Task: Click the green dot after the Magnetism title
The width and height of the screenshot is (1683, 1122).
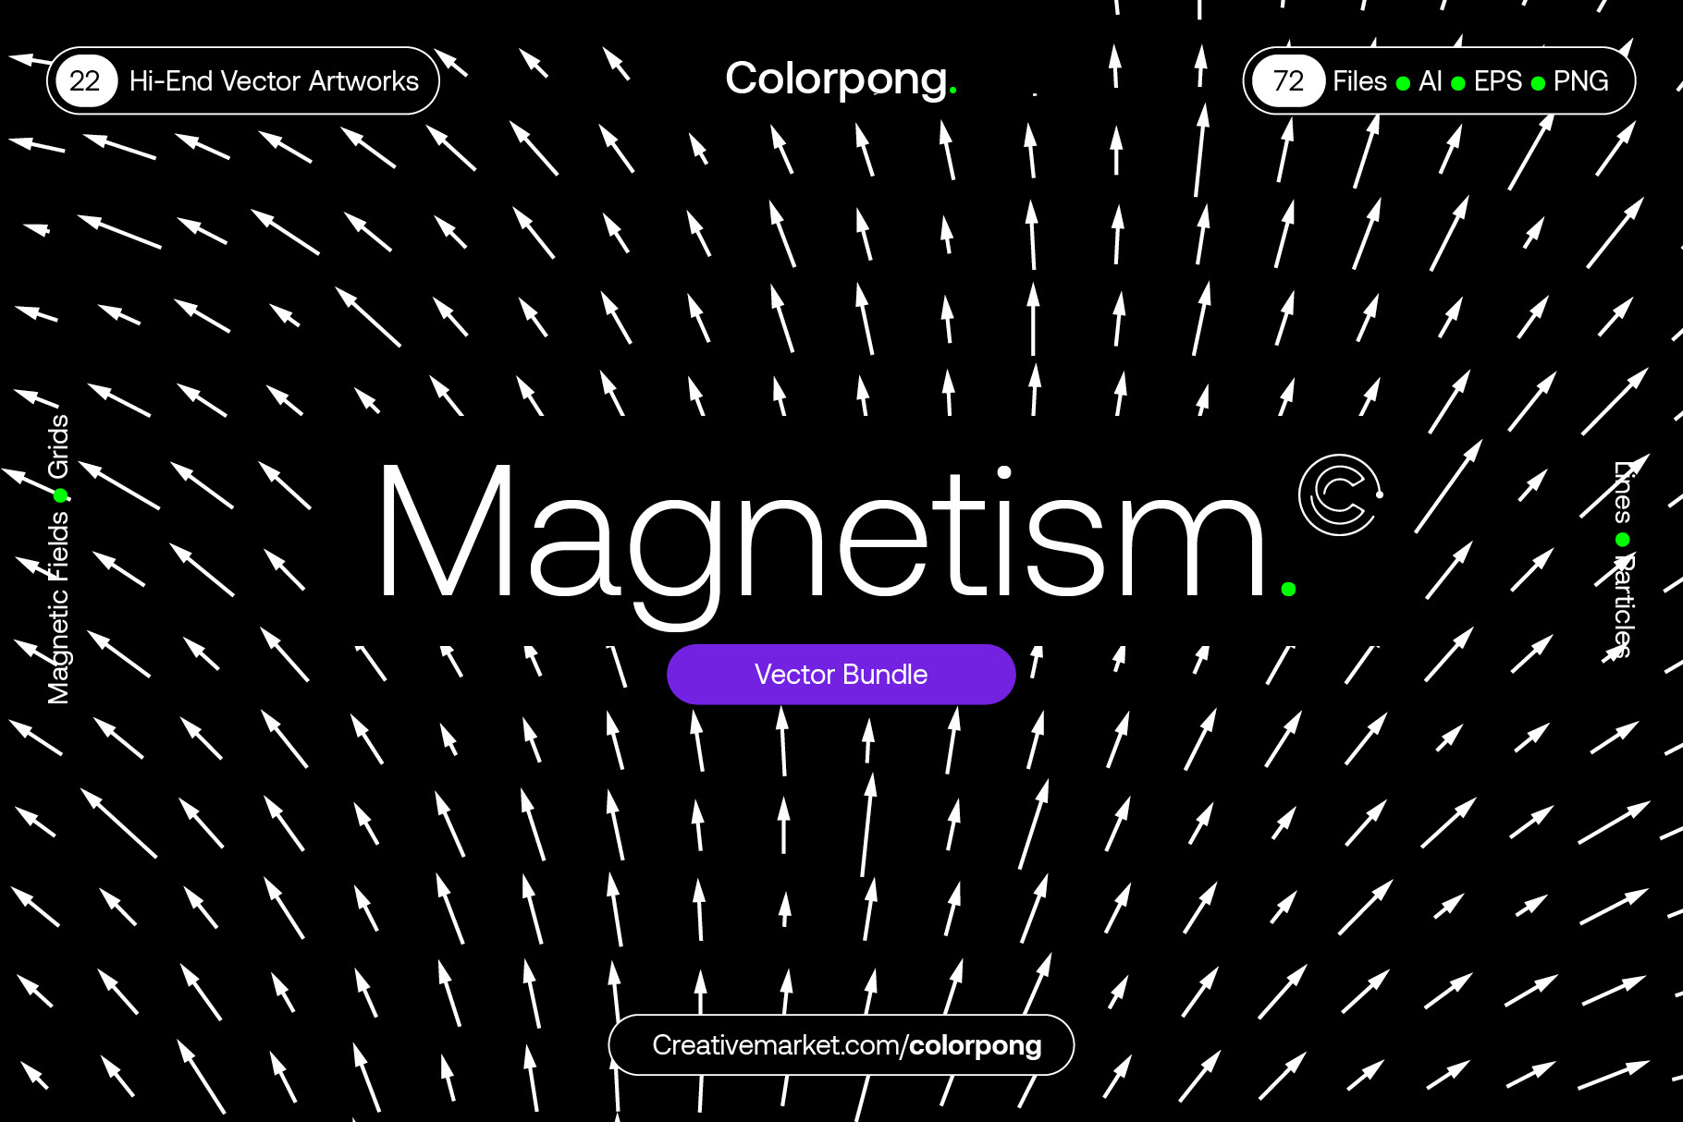Action: (x=1288, y=589)
